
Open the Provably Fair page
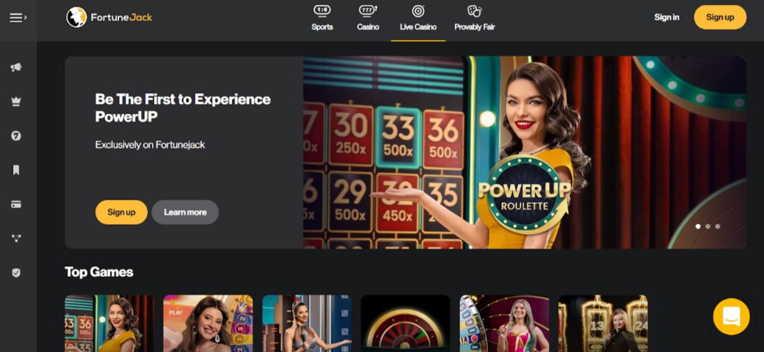tap(475, 18)
